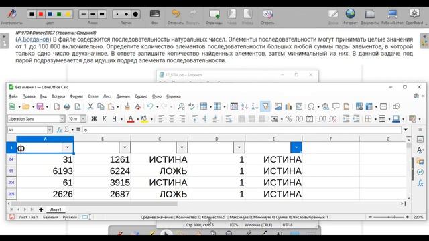The height and width of the screenshot is (241, 429).
Task: Open the Liberation Sans font name dropdown
Action: coord(62,119)
